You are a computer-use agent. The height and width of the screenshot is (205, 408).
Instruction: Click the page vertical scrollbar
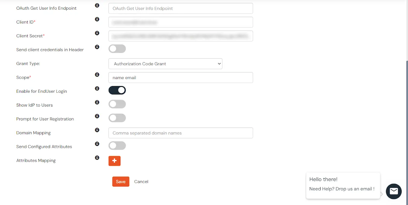click(x=407, y=121)
